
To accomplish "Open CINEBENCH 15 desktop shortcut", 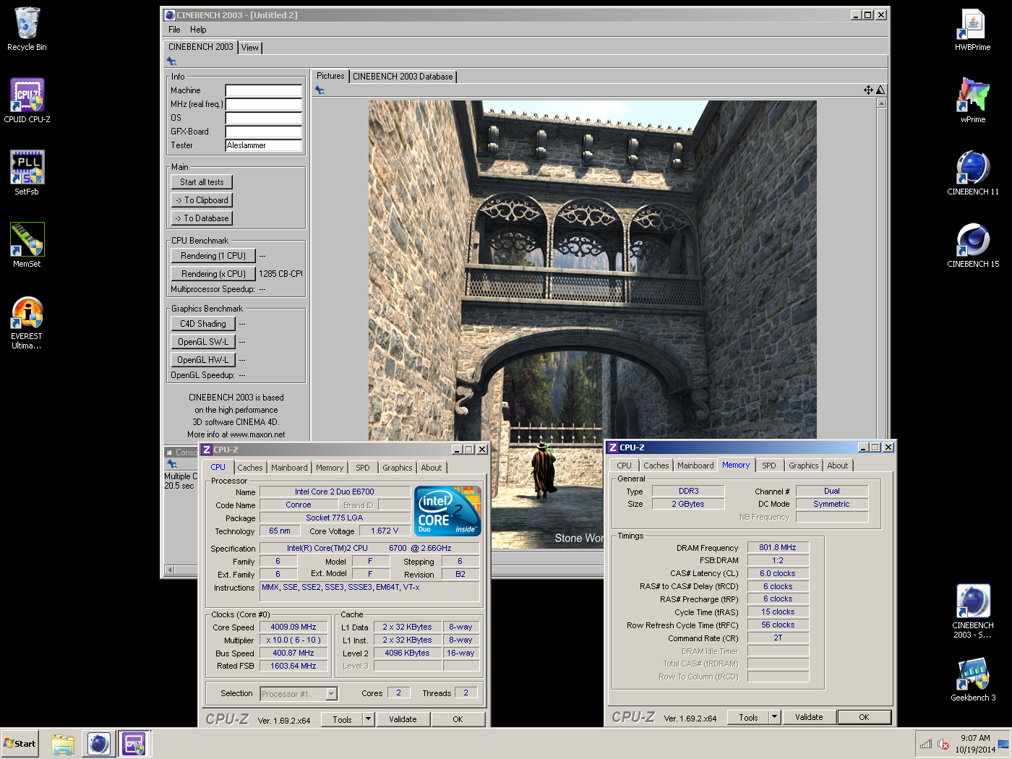I will click(973, 246).
